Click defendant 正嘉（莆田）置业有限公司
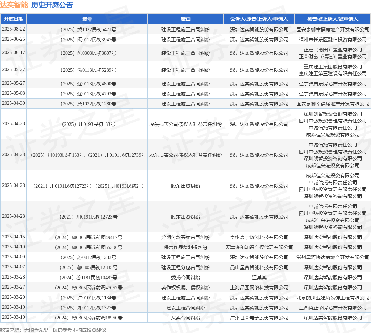 [333, 50]
